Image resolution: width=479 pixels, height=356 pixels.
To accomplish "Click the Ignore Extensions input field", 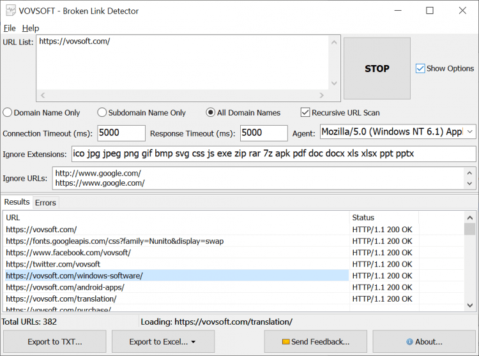I will point(274,154).
